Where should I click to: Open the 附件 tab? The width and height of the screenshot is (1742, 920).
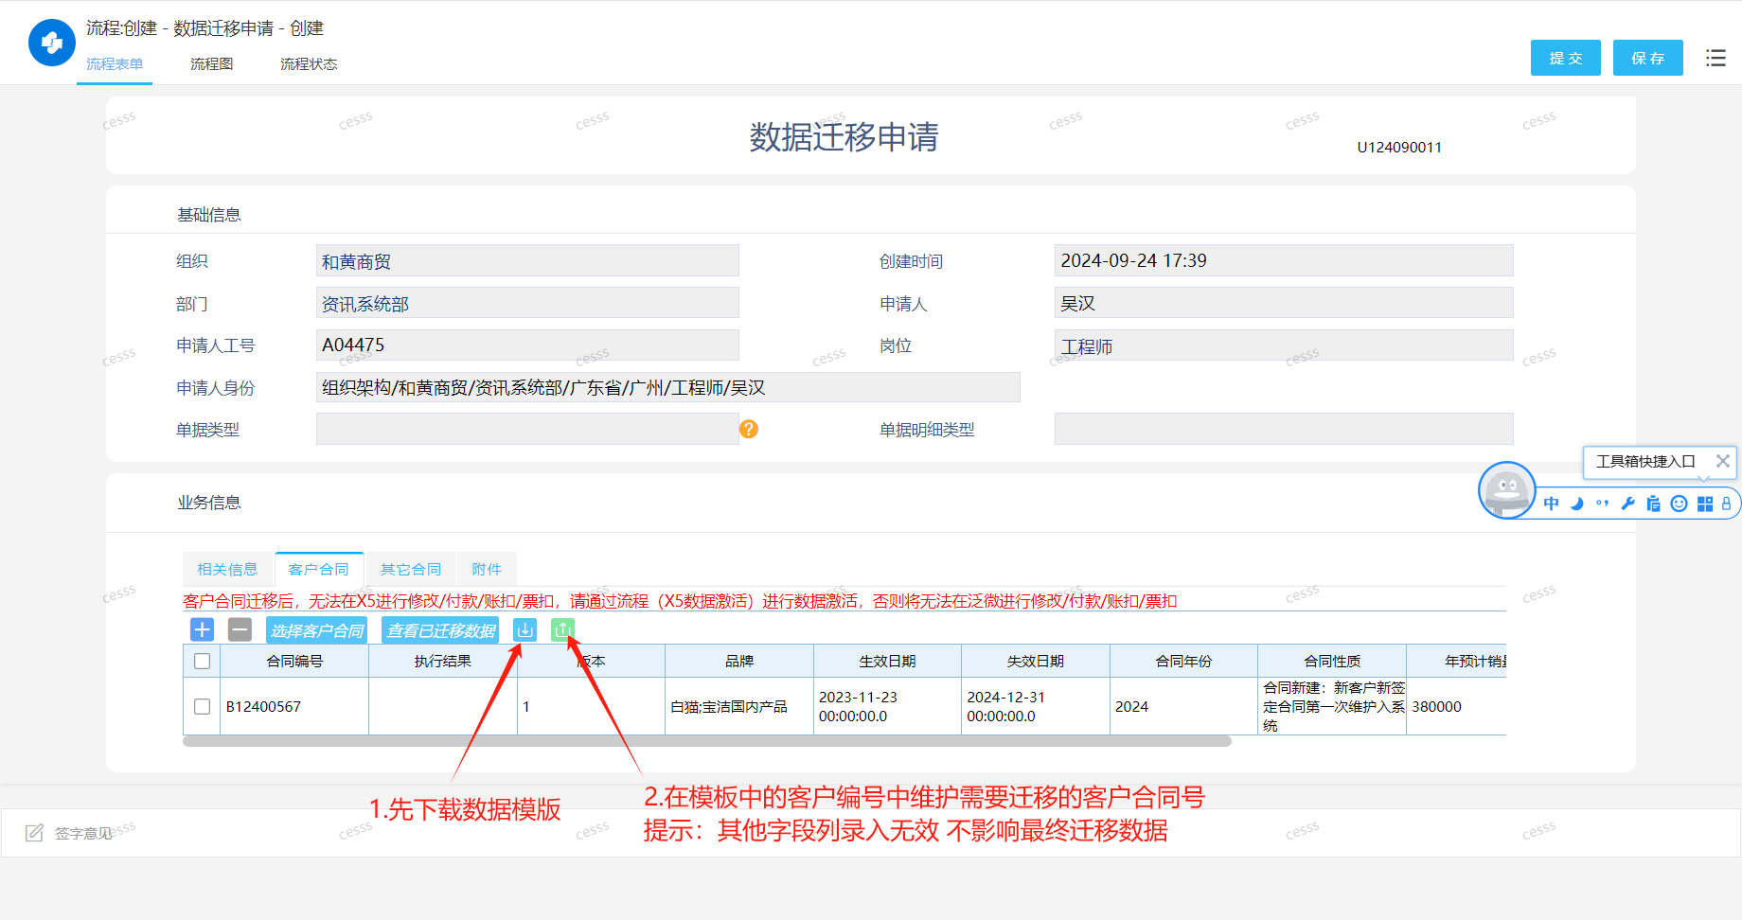[487, 569]
